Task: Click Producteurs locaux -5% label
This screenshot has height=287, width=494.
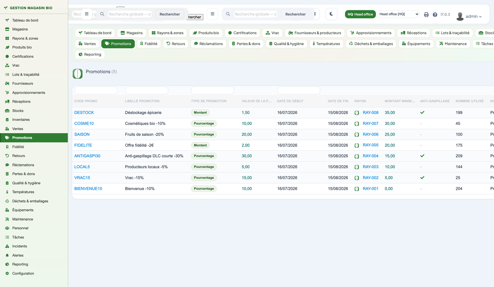Action: 146,167
